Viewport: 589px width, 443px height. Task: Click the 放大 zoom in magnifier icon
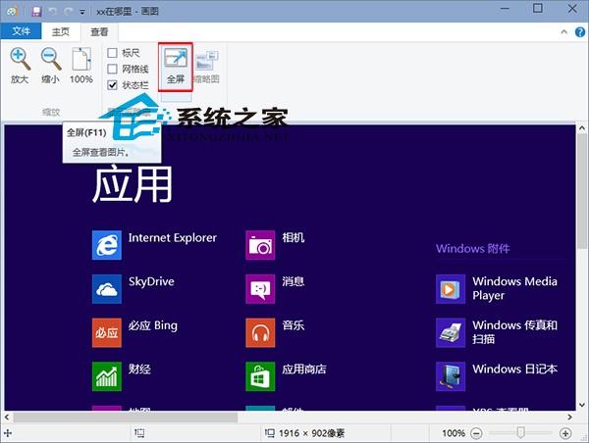tap(20, 61)
